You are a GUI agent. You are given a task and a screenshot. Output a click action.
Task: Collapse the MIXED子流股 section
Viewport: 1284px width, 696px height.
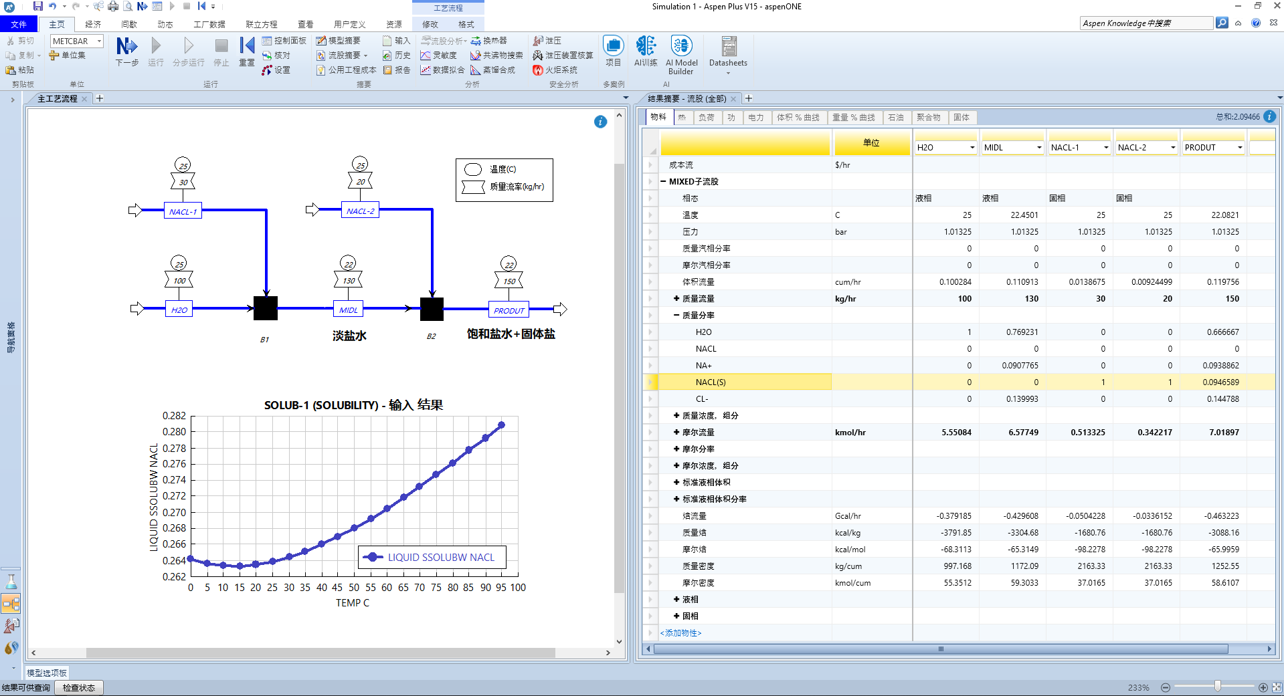point(663,182)
